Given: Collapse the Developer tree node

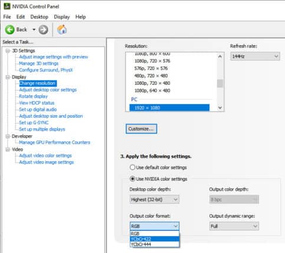Looking at the screenshot, I should (x=8, y=137).
